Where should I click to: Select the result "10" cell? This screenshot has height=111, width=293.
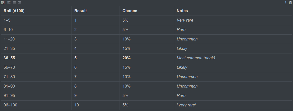click(77, 105)
